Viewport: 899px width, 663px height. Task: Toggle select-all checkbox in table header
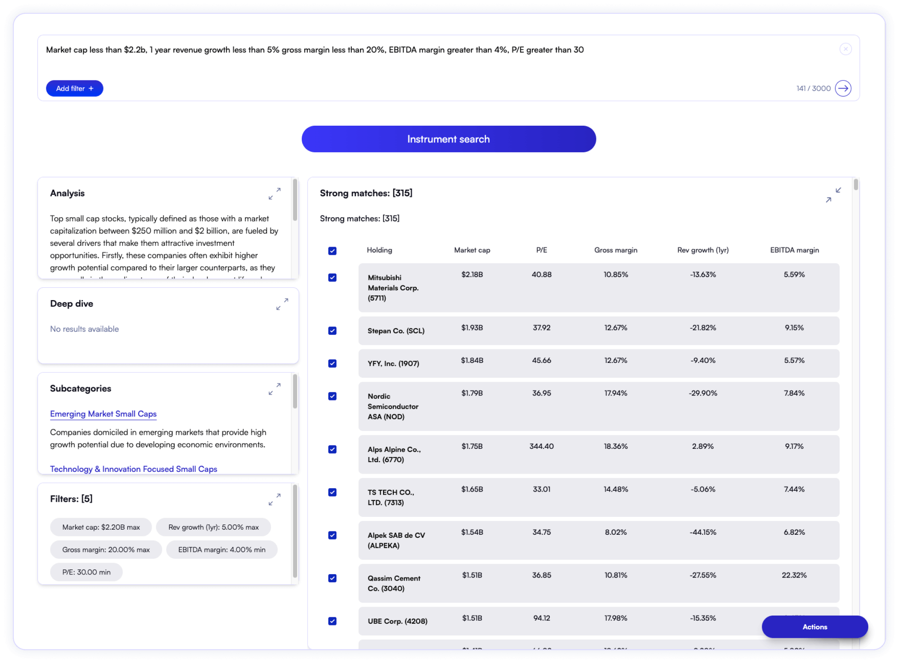(332, 251)
